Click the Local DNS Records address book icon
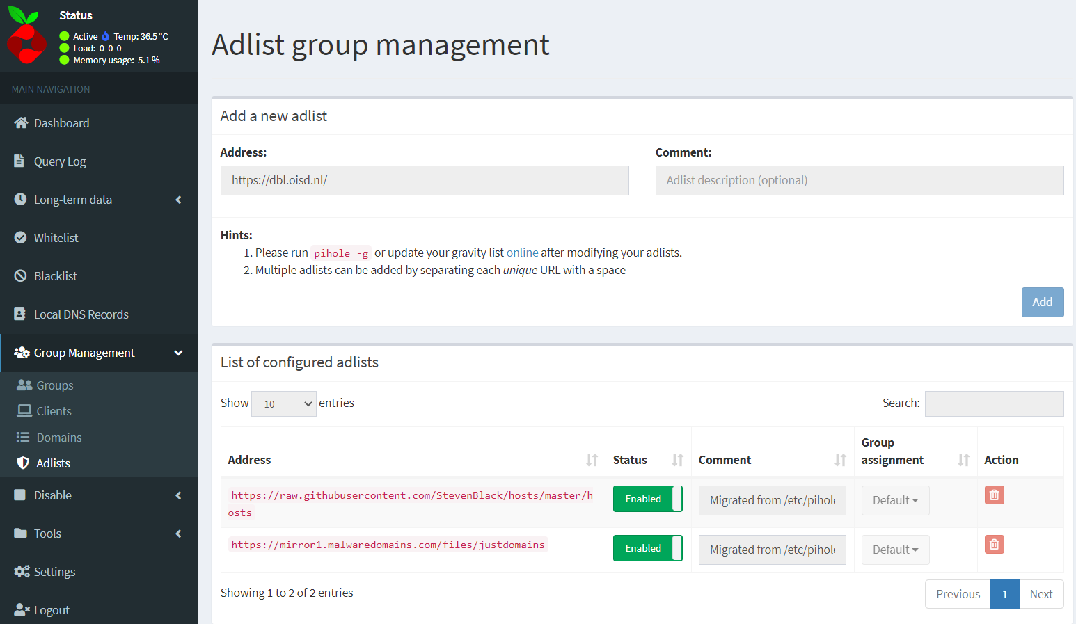This screenshot has height=624, width=1076. pos(20,314)
